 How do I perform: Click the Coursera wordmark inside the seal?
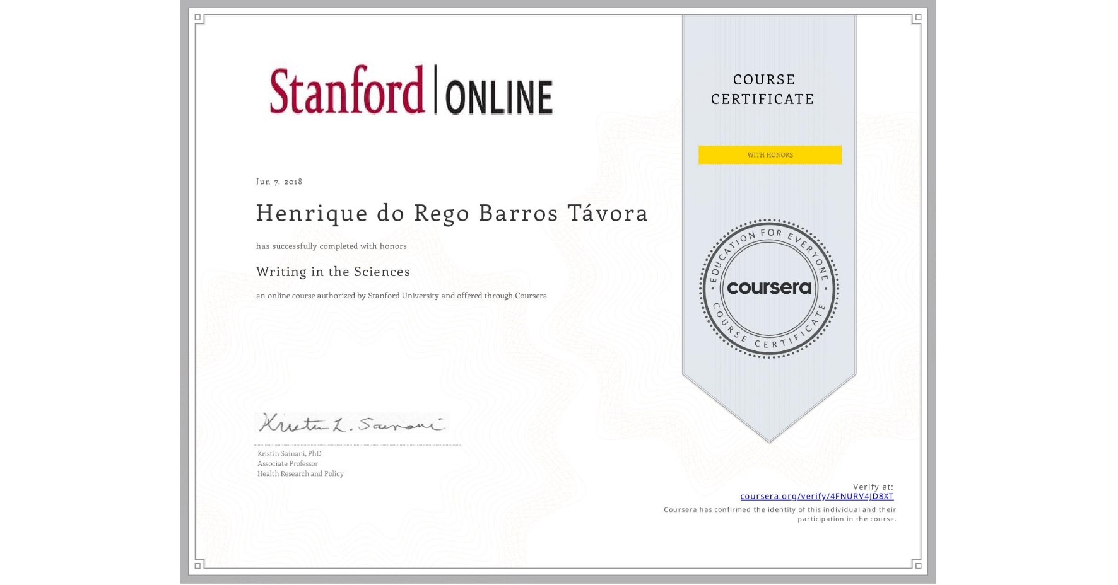click(769, 288)
